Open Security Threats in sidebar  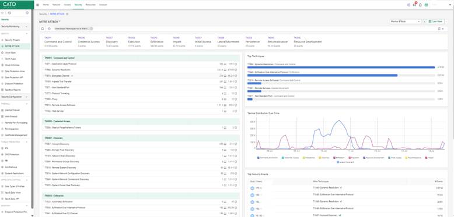12,40
